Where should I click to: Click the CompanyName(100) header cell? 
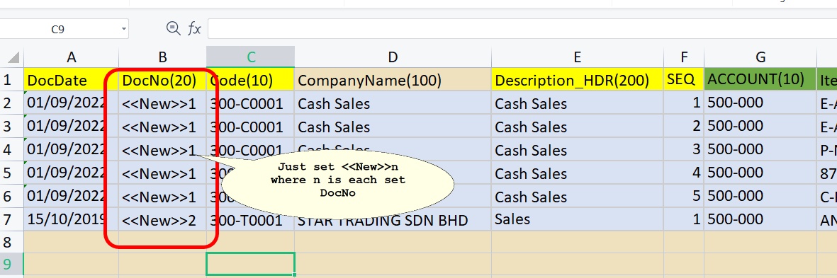[x=393, y=79]
